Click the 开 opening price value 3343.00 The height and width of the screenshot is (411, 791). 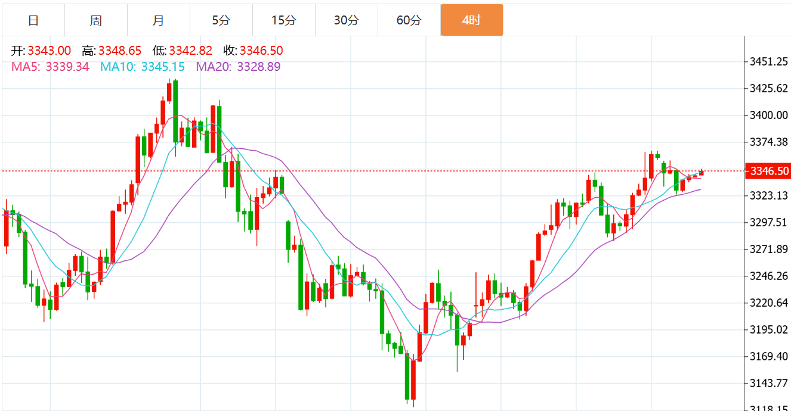(x=49, y=51)
